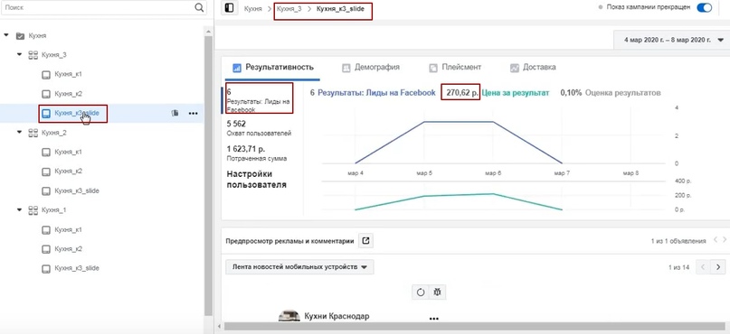
Task: Click the Кухня_3 breadcrumb link
Action: (289, 9)
